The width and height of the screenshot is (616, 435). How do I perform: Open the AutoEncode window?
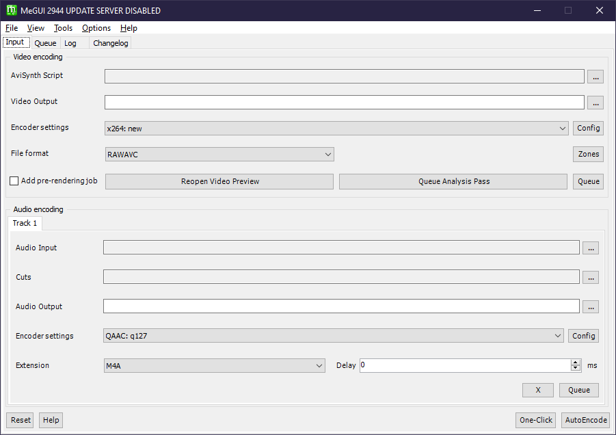coord(585,420)
